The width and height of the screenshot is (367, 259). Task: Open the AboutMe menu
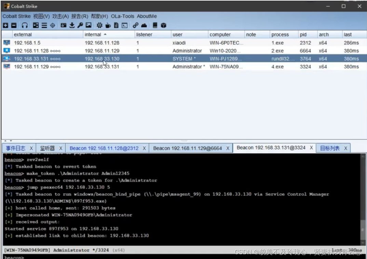click(x=147, y=16)
